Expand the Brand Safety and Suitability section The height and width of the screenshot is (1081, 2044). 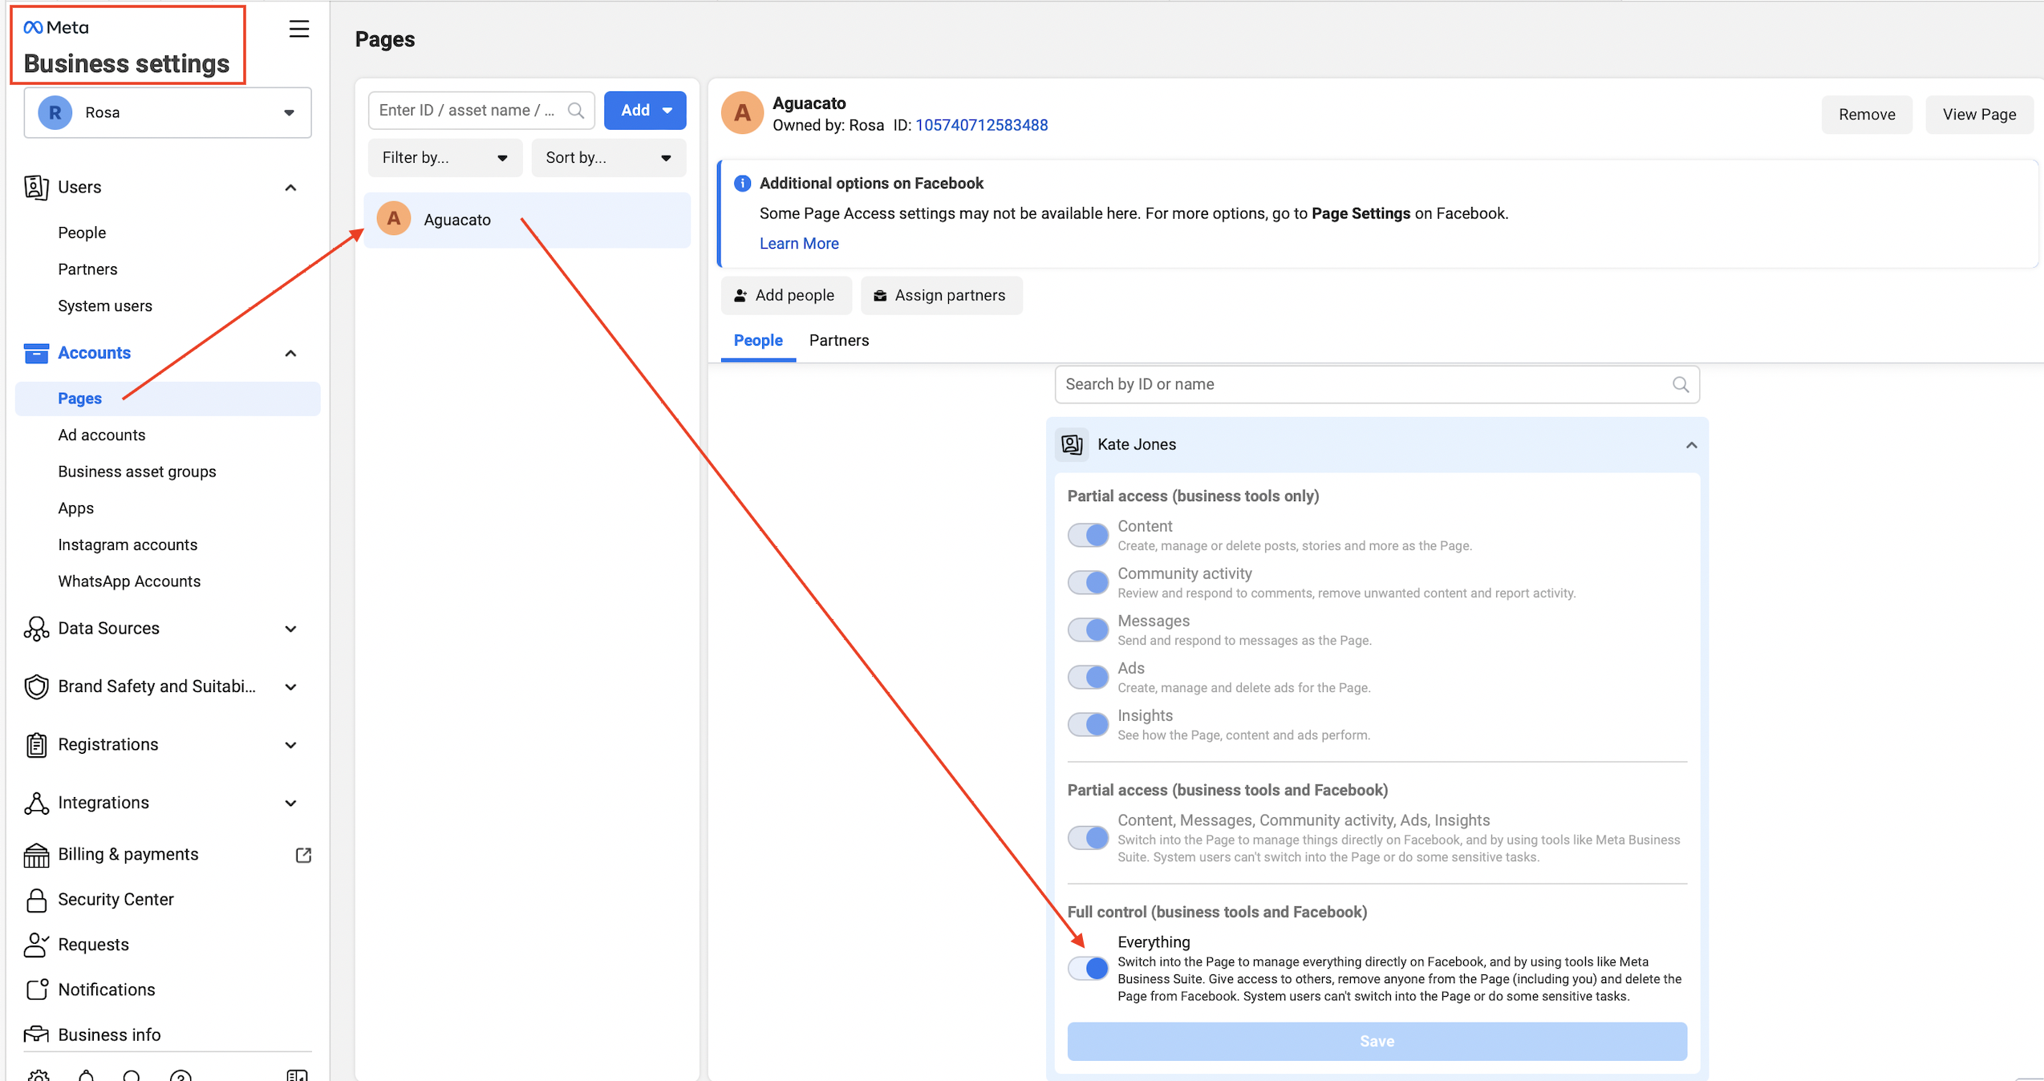click(291, 687)
